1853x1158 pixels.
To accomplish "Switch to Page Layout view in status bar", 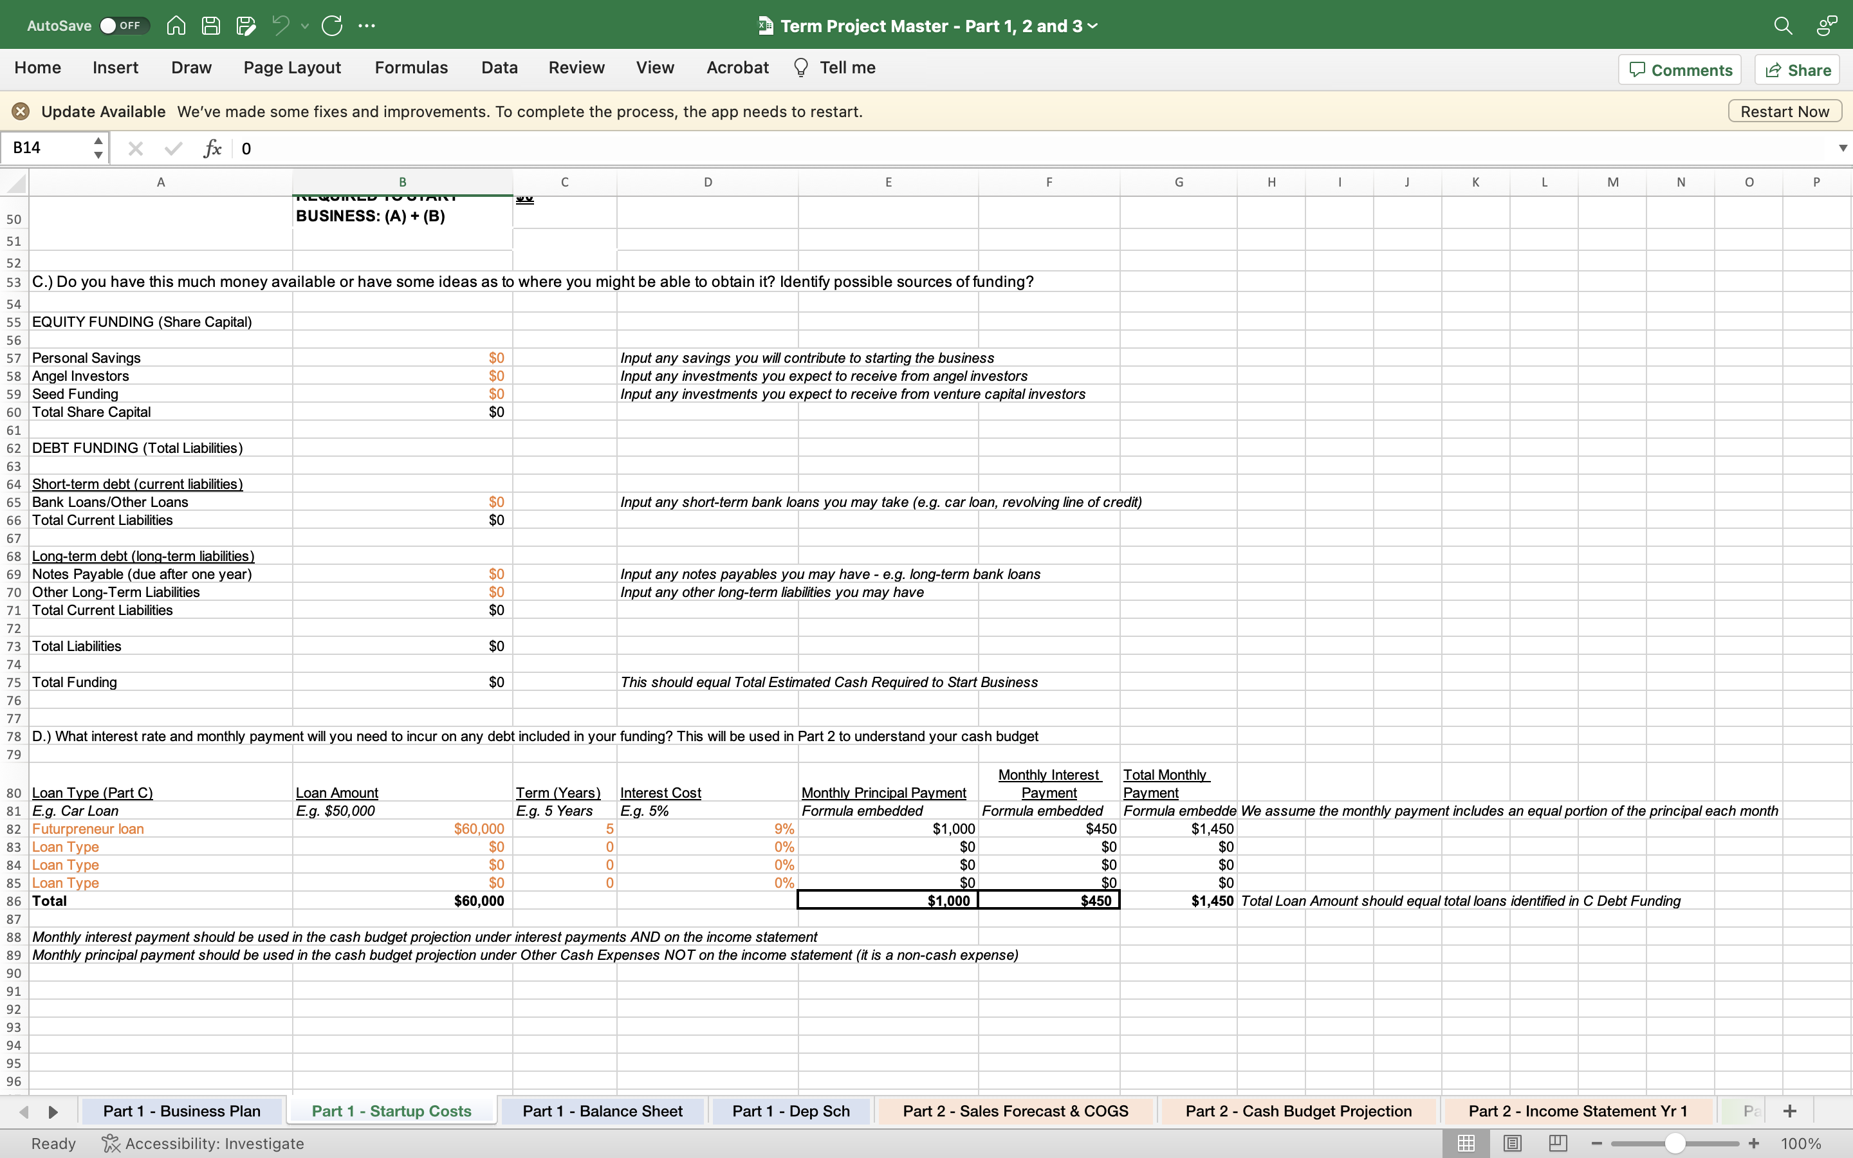I will [x=1511, y=1143].
